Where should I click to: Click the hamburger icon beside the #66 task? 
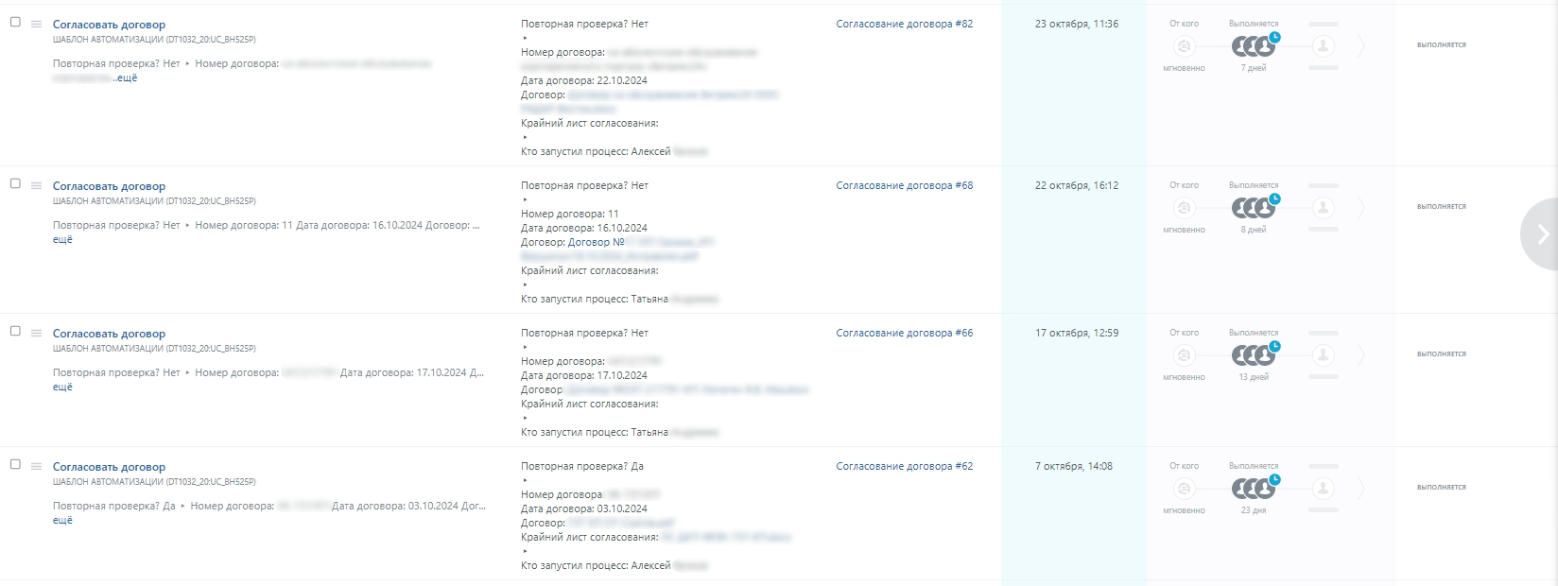pos(36,334)
